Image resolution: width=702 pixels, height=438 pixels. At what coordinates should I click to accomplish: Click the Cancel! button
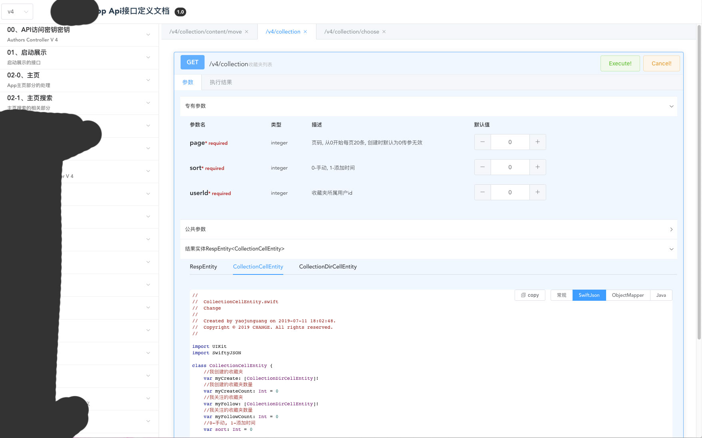pyautogui.click(x=662, y=63)
